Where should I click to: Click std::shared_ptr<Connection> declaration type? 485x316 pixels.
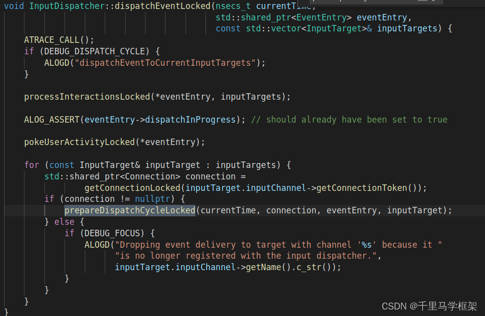pos(112,176)
